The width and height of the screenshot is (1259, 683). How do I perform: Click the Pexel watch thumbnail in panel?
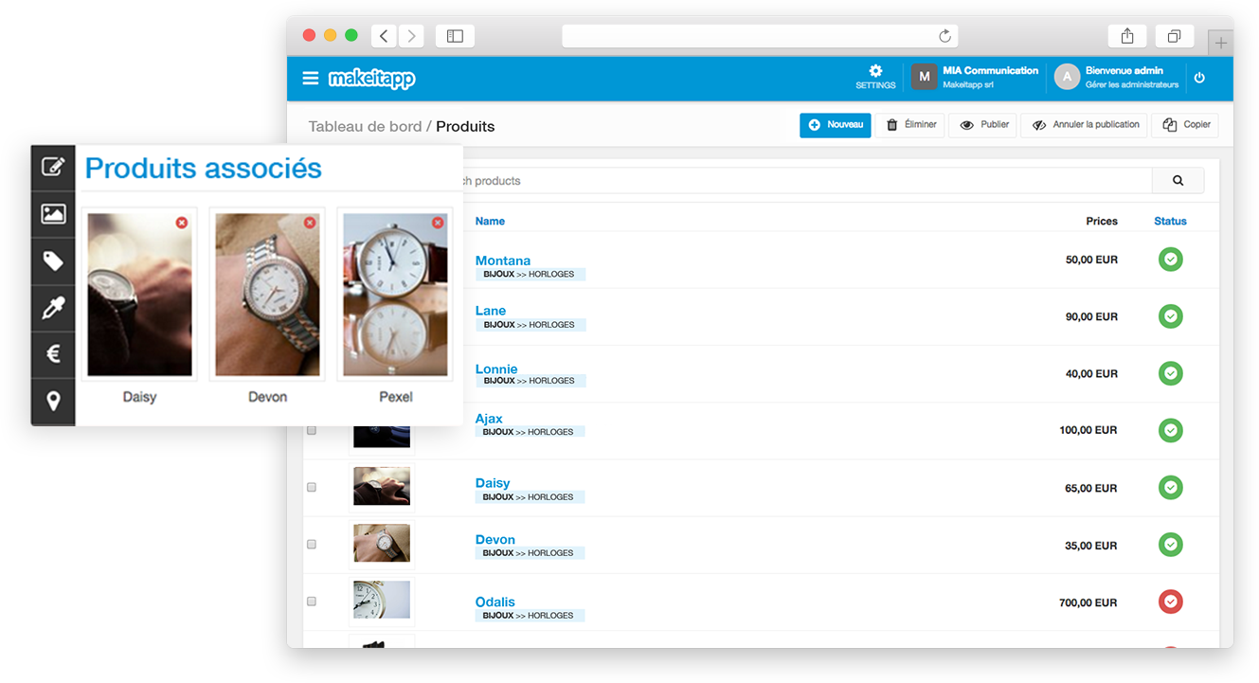point(395,295)
